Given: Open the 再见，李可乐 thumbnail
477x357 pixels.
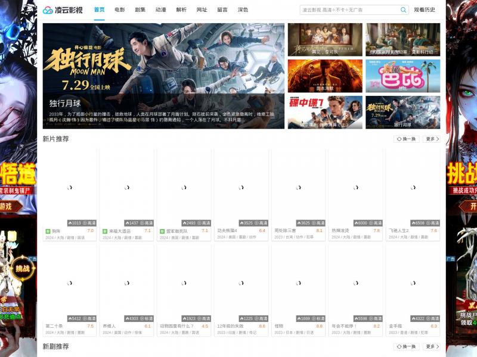Looking at the screenshot, I should click(325, 40).
